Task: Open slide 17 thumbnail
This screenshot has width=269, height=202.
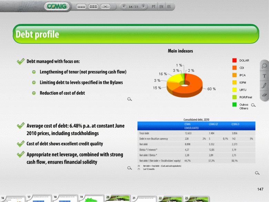Action: click(39, 199)
